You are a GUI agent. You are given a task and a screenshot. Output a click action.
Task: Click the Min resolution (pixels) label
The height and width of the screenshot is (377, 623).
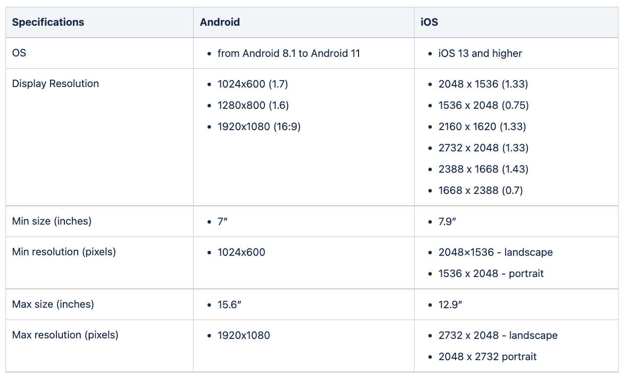64,252
